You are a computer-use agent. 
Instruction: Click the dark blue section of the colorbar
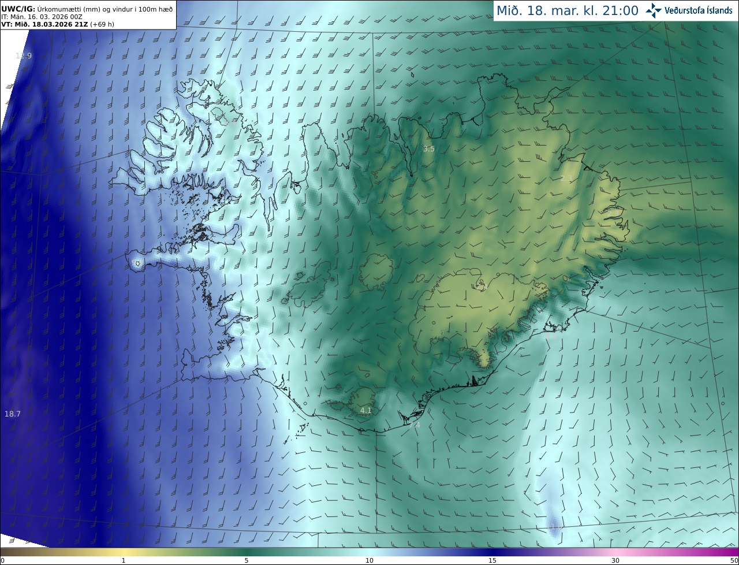(x=492, y=552)
